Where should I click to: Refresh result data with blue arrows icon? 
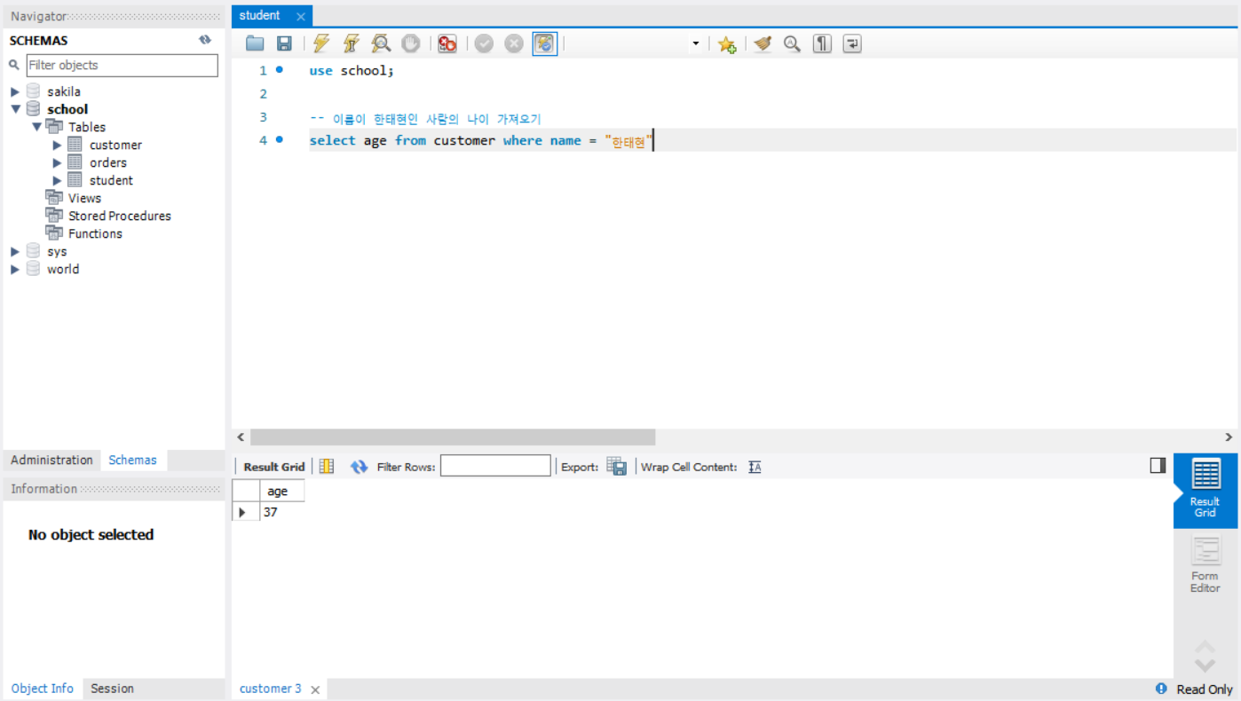click(x=359, y=467)
